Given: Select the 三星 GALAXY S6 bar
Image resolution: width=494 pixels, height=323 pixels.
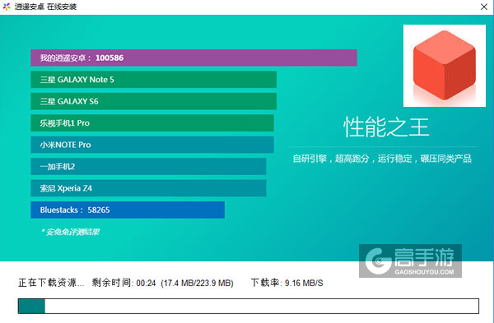Looking at the screenshot, I should click(x=153, y=101).
